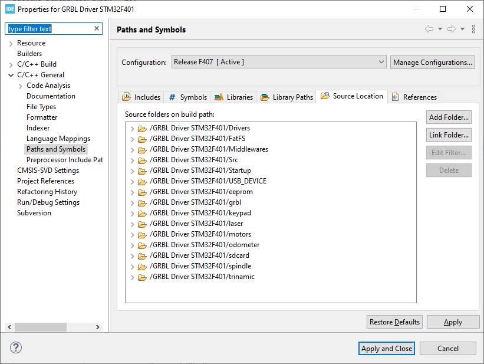Expand the trinamic source folder entry
The width and height of the screenshot is (484, 364).
pyautogui.click(x=132, y=277)
